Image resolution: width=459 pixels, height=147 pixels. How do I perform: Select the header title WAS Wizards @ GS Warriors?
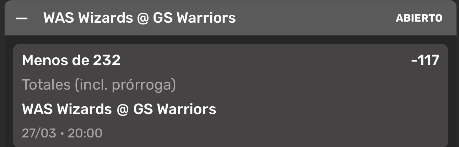139,18
